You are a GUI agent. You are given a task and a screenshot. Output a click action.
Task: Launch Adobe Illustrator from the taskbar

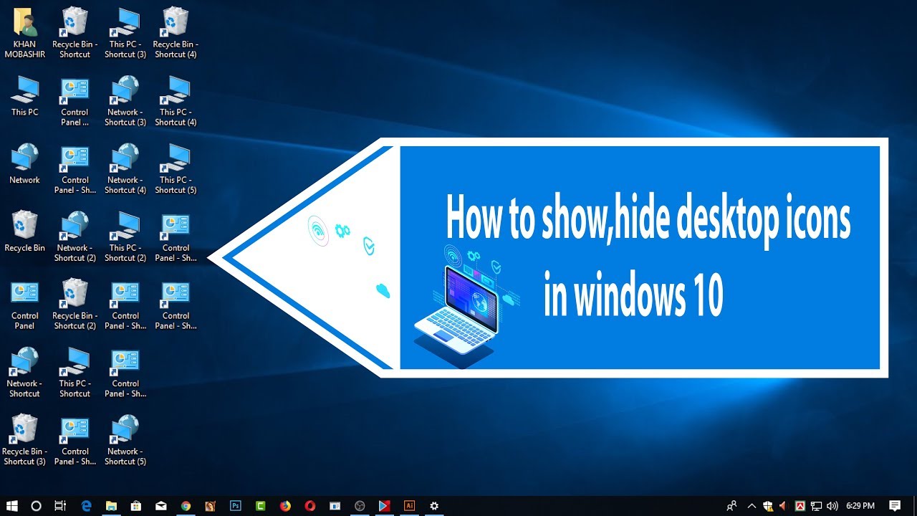tap(409, 505)
